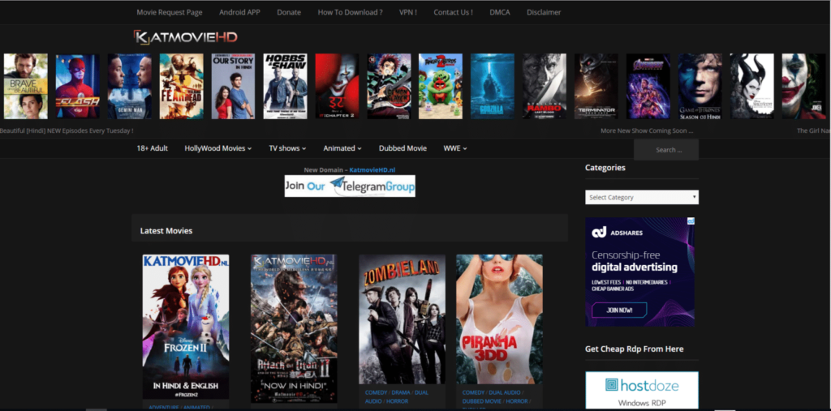Image resolution: width=831 pixels, height=411 pixels.
Task: Open the hostdoze Windows RDP banner
Action: [x=642, y=391]
